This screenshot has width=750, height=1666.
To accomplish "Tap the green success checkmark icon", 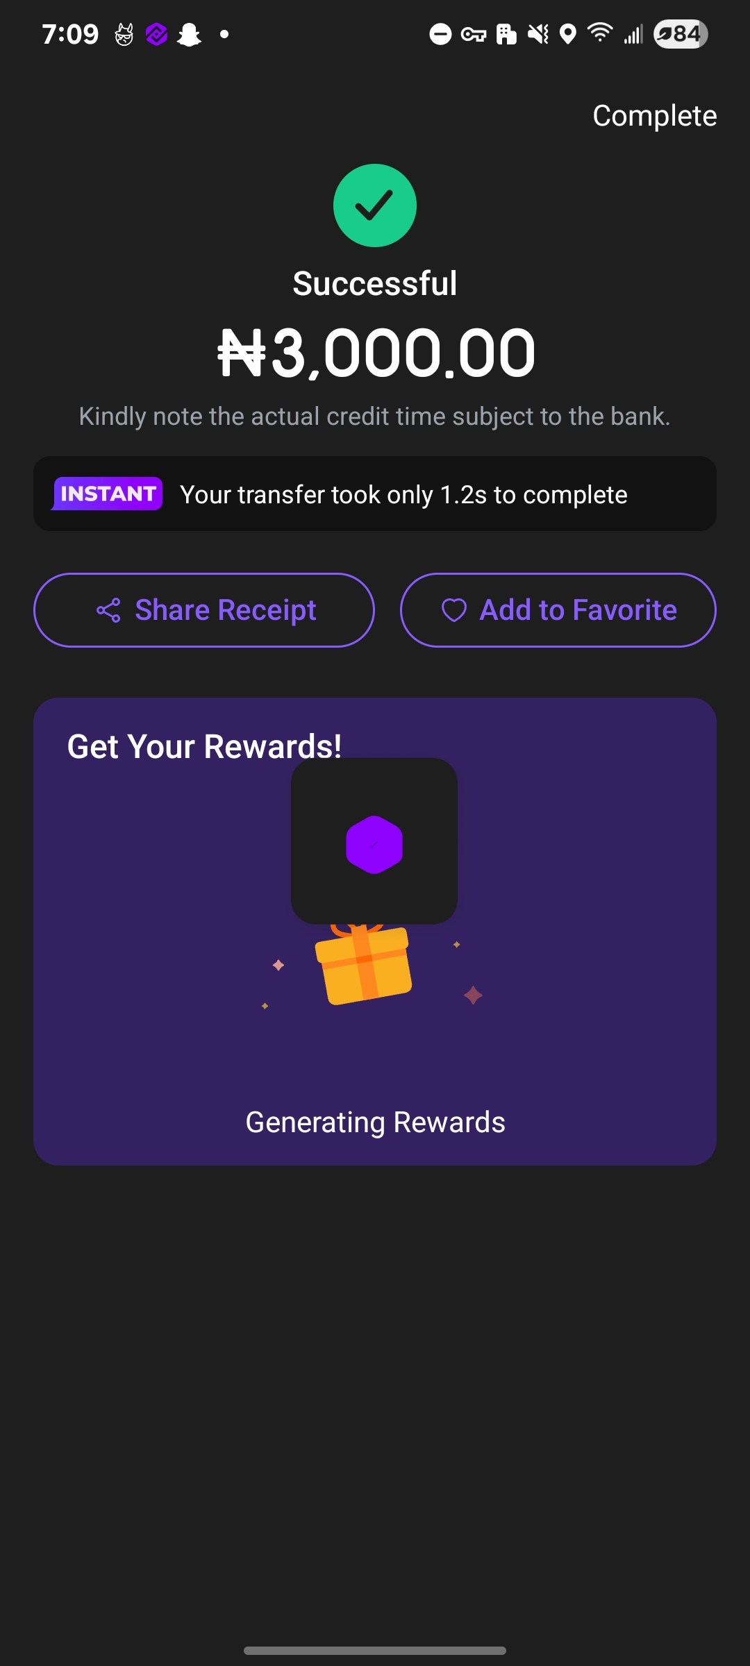I will [374, 205].
